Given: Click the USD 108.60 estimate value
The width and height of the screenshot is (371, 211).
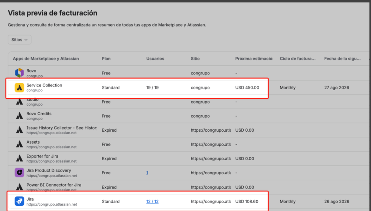Looking at the screenshot, I should (247, 202).
